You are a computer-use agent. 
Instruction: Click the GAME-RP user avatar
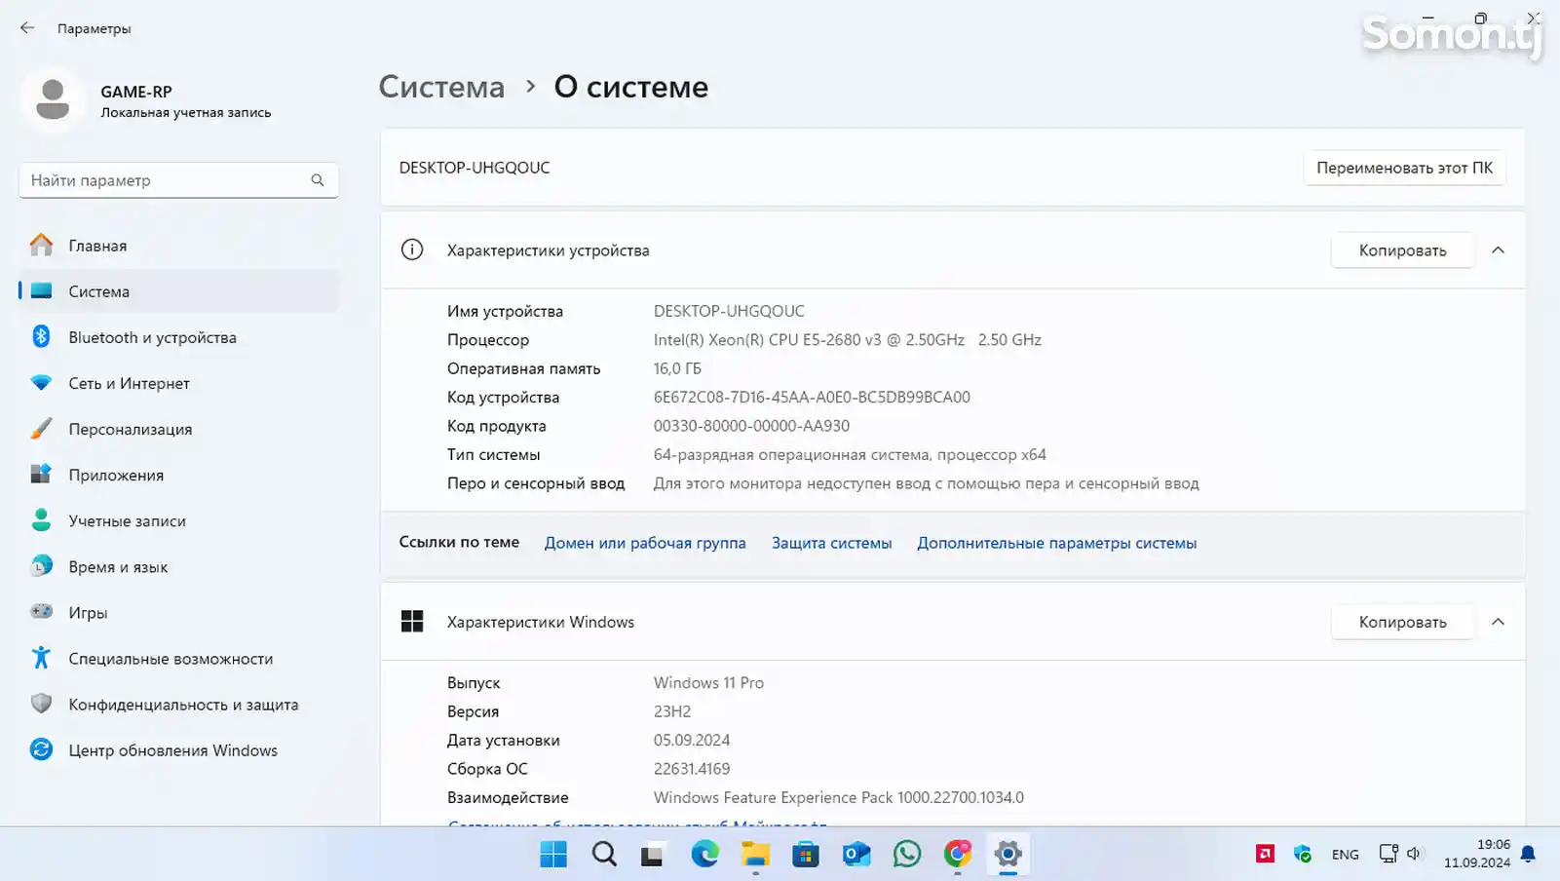pyautogui.click(x=53, y=100)
